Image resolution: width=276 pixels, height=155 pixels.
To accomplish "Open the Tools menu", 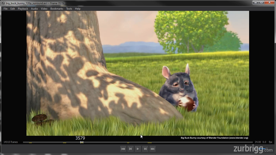I will [69, 9].
